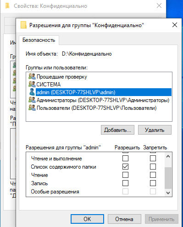Click the Отмена button
The width and height of the screenshot is (183, 227).
tap(124, 219)
